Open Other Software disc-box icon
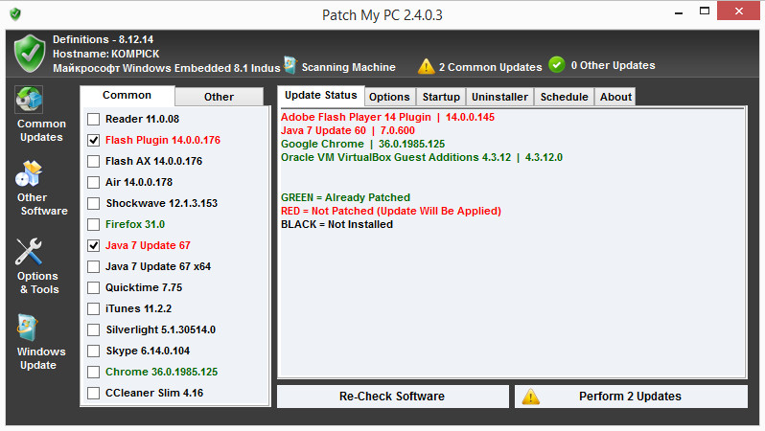Viewport: 765px width, 431px height. 29,174
